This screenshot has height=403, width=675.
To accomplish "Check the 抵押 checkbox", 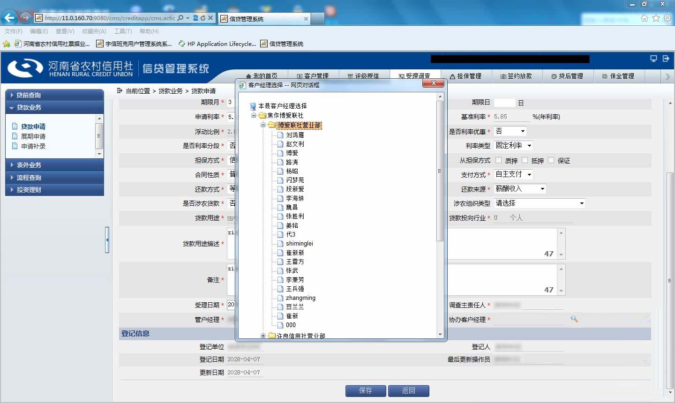I will tap(525, 160).
